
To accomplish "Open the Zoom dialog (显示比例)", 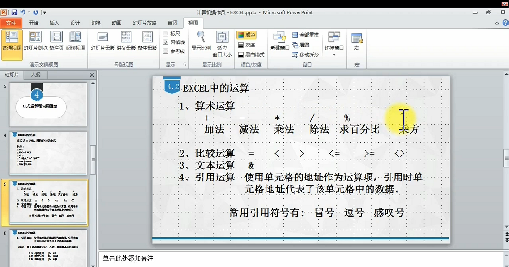I will click(201, 41).
